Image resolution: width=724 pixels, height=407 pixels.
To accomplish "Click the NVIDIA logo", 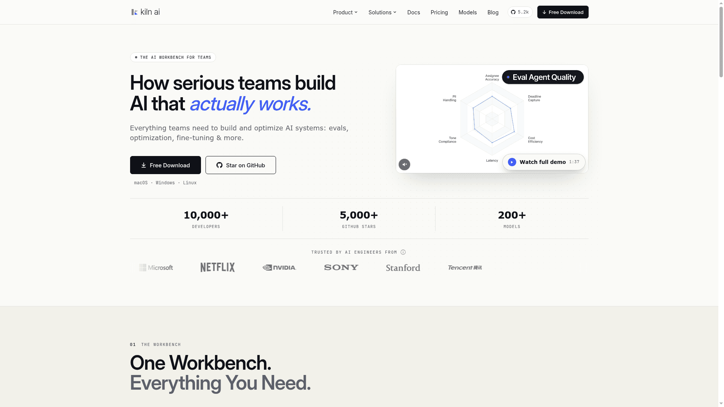I will click(279, 268).
